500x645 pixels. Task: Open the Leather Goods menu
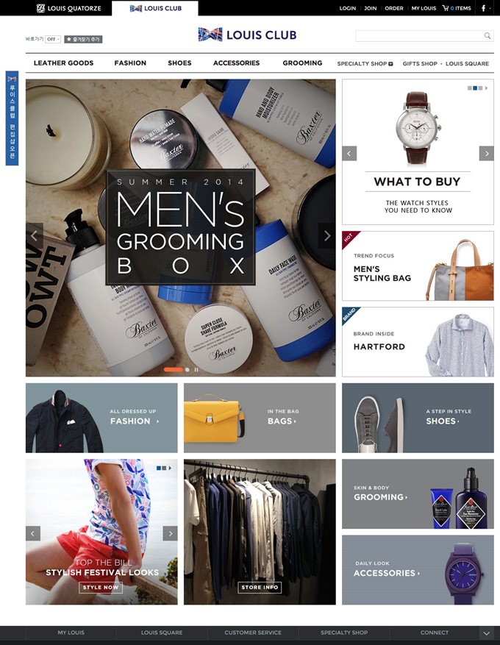[x=63, y=63]
